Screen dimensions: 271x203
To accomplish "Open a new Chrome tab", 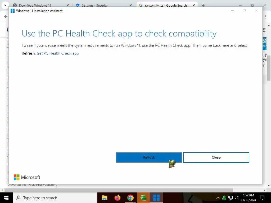I will (x=203, y=5).
